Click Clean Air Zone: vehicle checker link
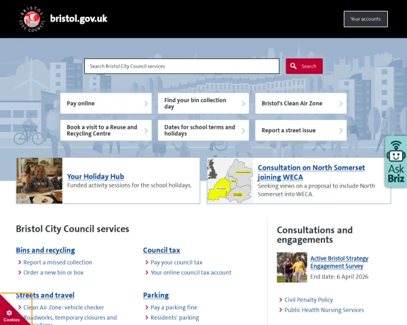The width and height of the screenshot is (407, 325). (x=64, y=307)
